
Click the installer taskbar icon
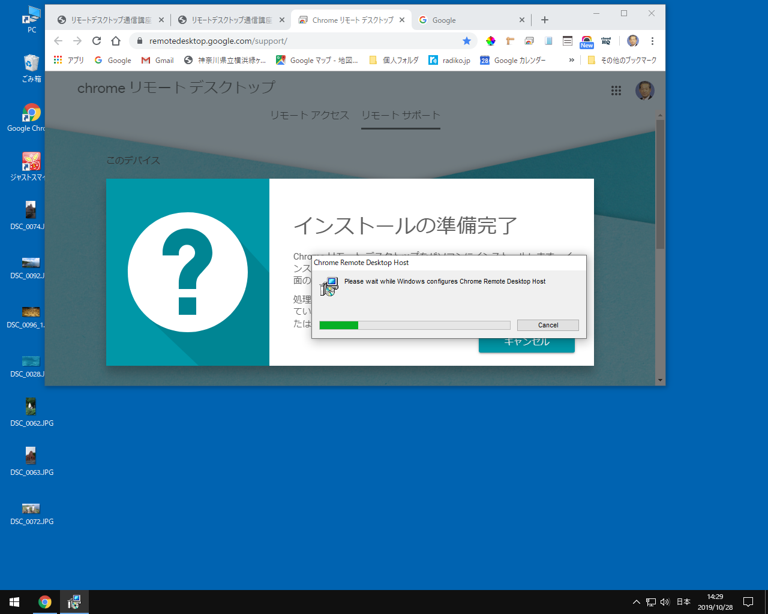[x=74, y=602]
